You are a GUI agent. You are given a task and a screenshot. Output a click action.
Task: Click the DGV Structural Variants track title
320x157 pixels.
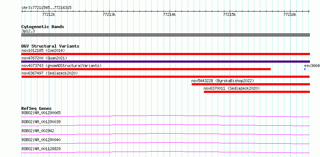[x=50, y=46]
